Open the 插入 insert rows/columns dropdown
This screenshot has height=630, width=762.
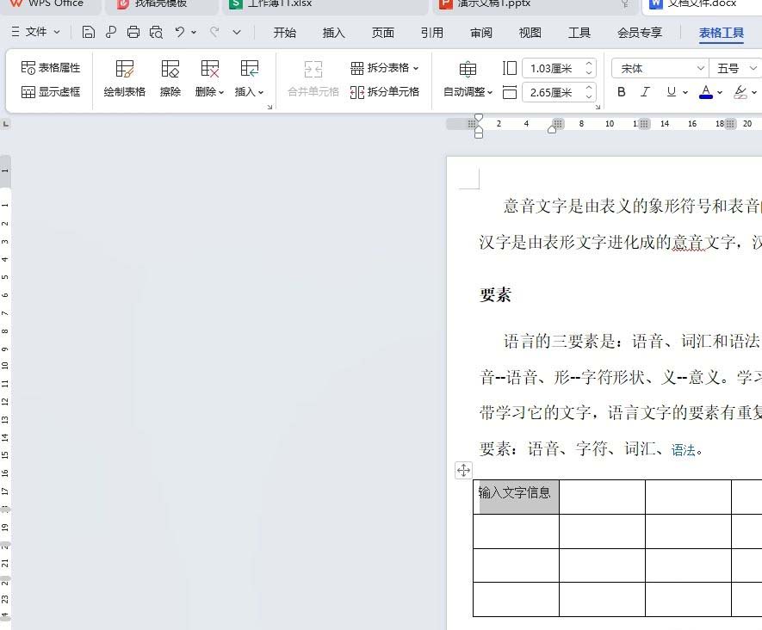pyautogui.click(x=249, y=78)
